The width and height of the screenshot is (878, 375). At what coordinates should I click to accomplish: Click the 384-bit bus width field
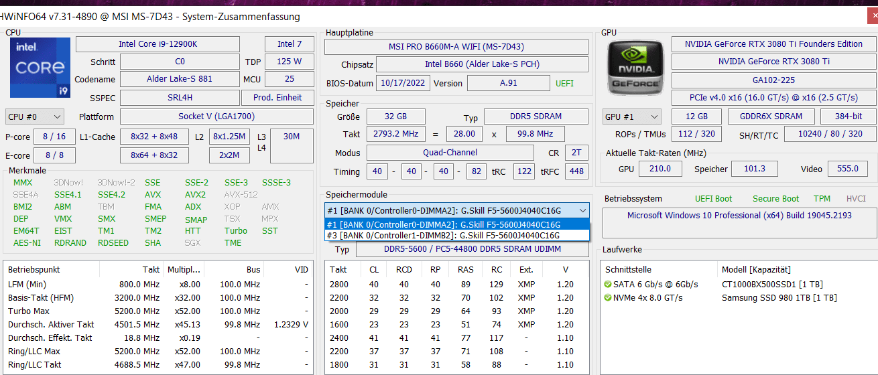[847, 117]
